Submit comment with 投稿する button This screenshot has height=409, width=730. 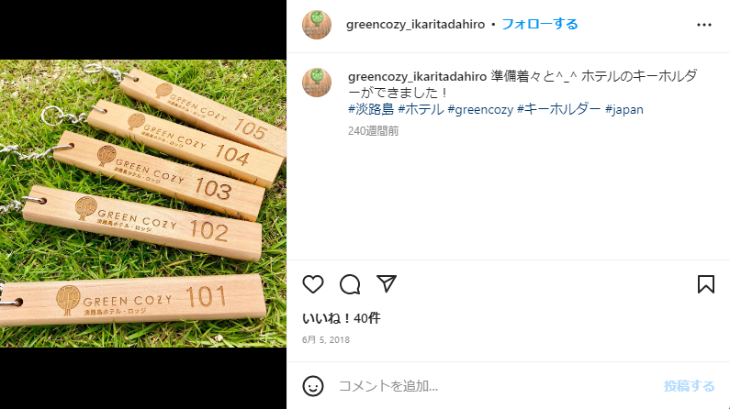[689, 386]
